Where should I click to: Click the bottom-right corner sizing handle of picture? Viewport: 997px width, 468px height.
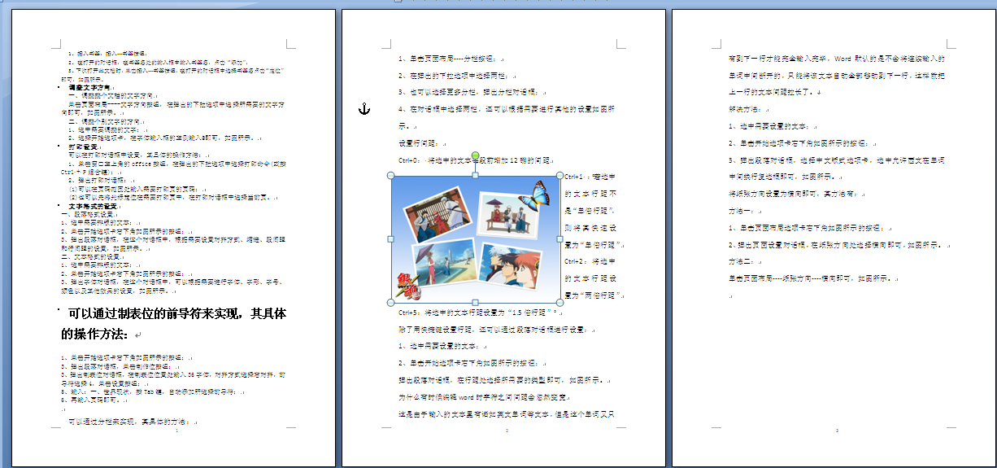559,303
